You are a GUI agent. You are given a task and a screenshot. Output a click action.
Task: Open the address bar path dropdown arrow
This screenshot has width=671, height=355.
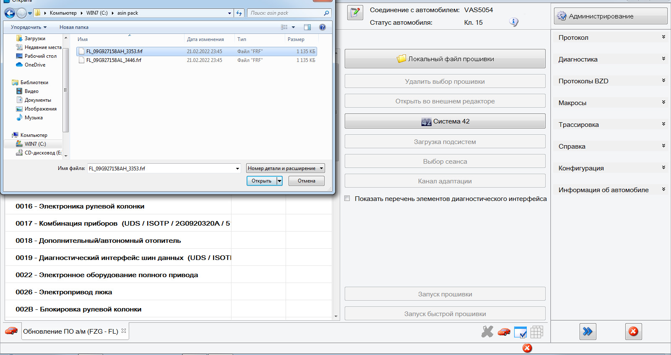(229, 13)
